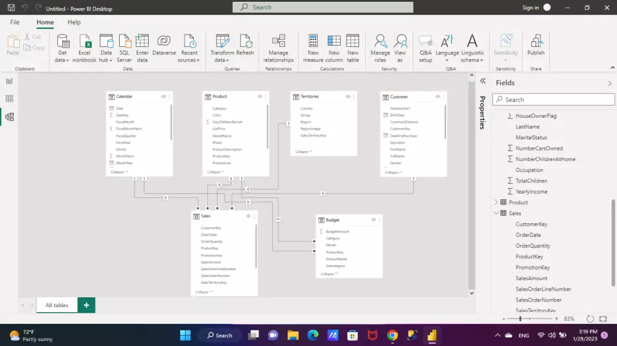Switch to Data view in left sidebar
The height and width of the screenshot is (346, 617).
9,99
